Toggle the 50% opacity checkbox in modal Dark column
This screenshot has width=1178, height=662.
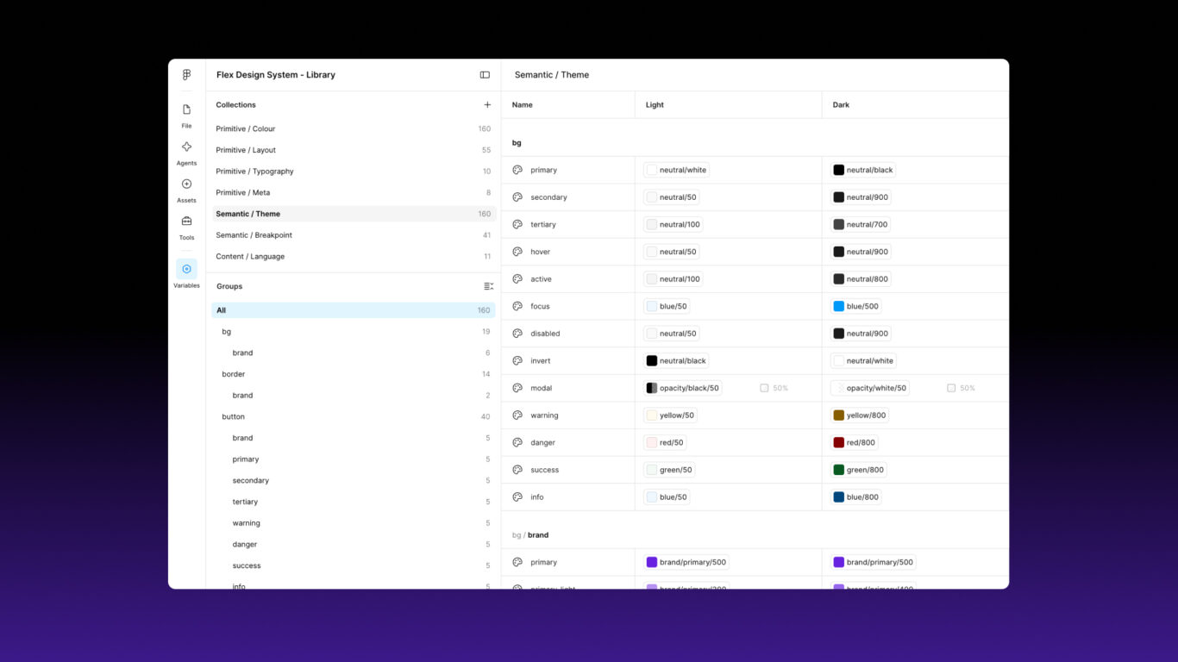click(x=951, y=388)
